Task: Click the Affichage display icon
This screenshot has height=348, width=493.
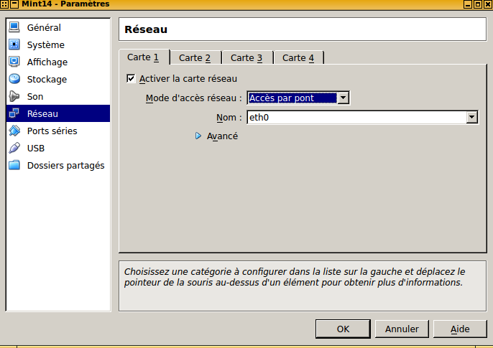Action: (x=14, y=62)
